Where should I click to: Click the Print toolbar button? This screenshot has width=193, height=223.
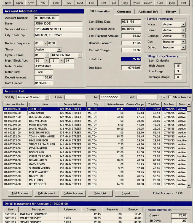click(42, 3)
